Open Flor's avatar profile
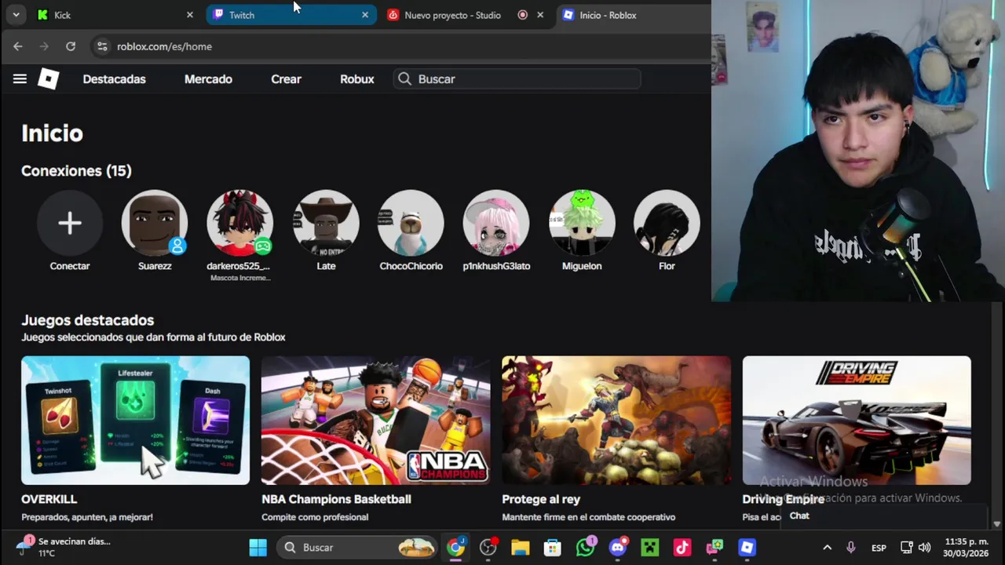This screenshot has width=1005, height=565. [x=667, y=223]
